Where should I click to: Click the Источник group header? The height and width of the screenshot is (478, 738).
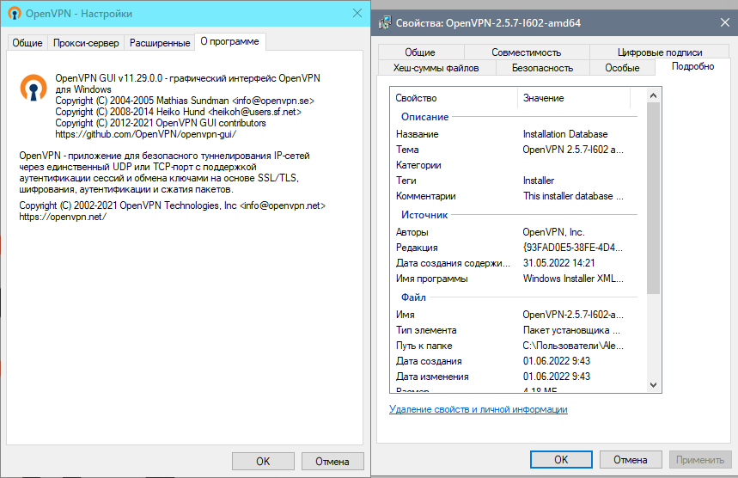click(424, 215)
